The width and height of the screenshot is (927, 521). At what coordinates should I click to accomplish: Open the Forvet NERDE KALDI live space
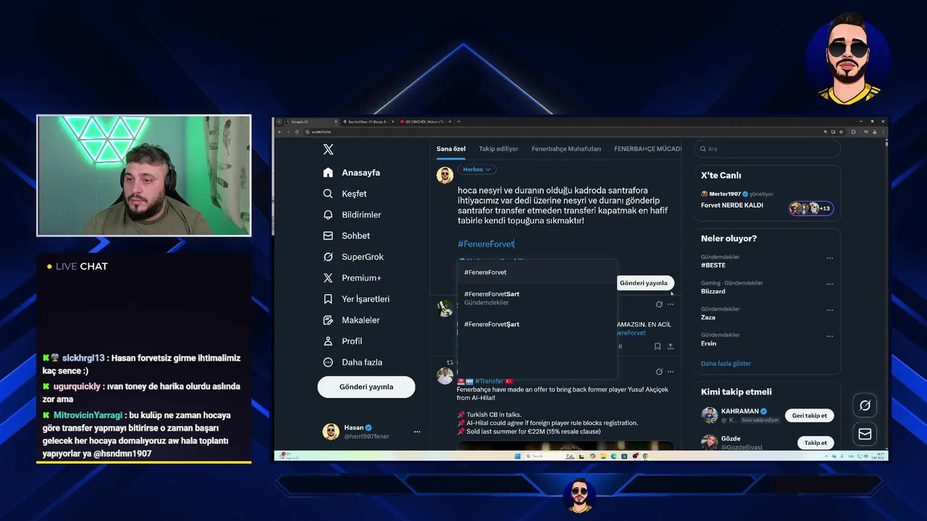[732, 205]
